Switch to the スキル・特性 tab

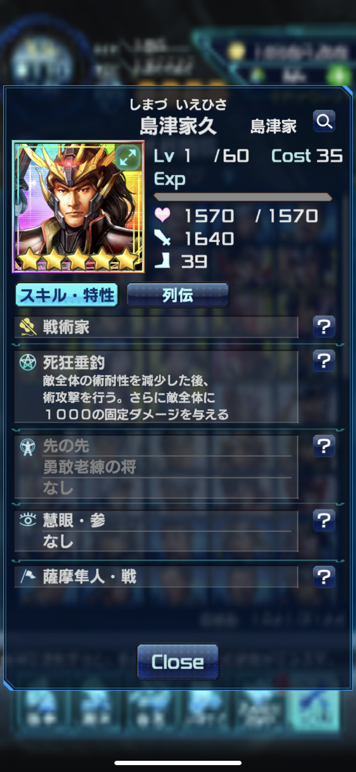(67, 295)
